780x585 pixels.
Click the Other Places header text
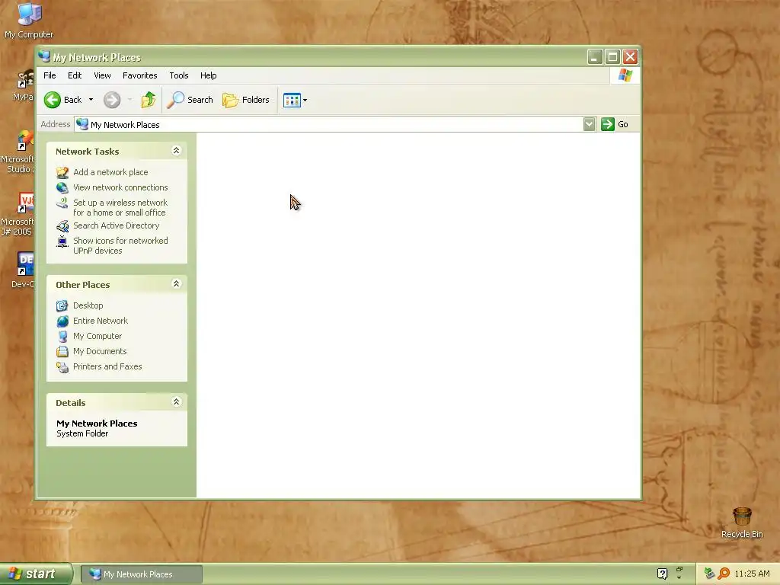click(82, 285)
